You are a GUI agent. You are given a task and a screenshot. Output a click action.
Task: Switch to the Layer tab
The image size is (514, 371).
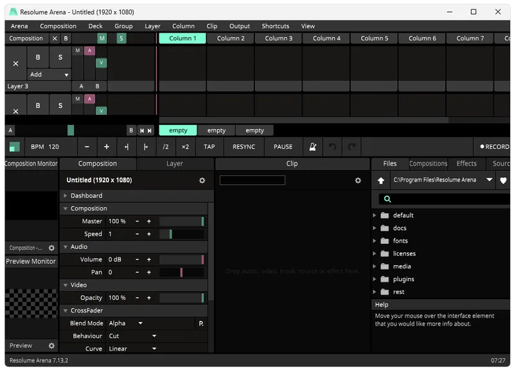point(175,164)
